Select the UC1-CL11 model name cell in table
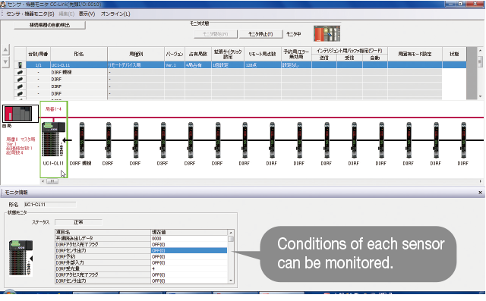 click(79, 65)
